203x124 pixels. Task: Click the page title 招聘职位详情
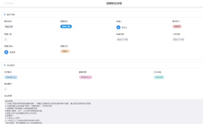(114, 3)
